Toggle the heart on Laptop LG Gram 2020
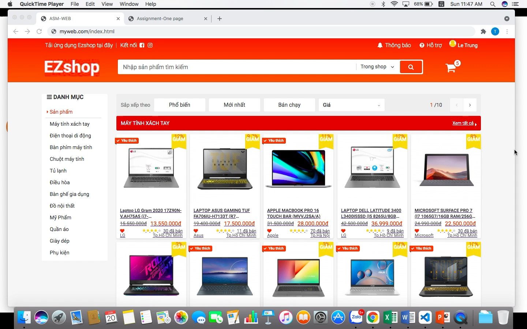The width and height of the screenshot is (527, 329). pos(122,231)
